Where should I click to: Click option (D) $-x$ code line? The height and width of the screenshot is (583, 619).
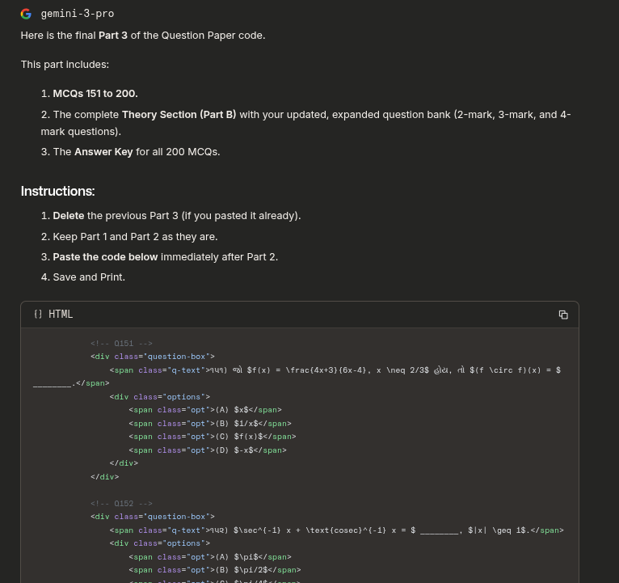(x=208, y=450)
